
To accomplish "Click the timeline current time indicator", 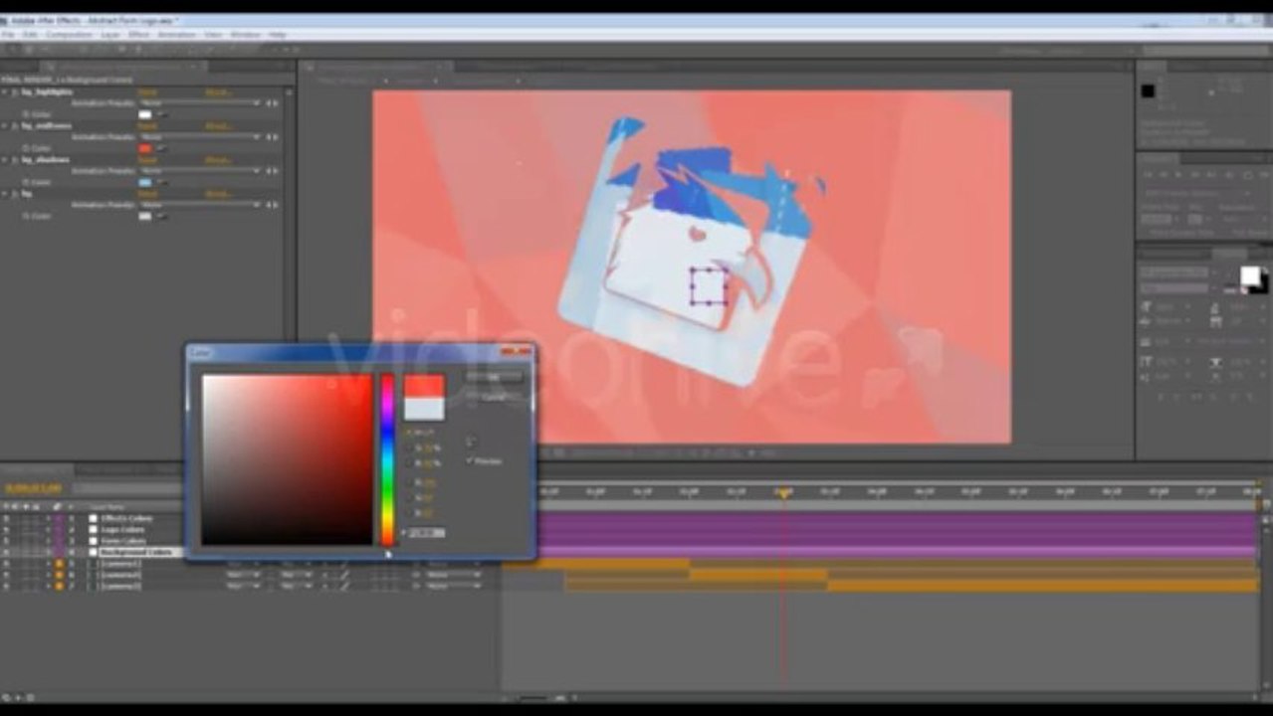I will [783, 492].
